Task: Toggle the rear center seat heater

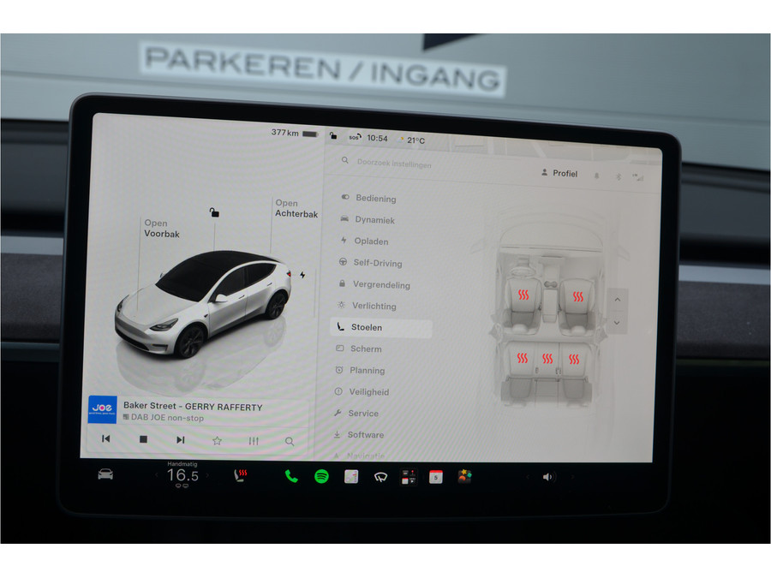Action: pos(547,359)
